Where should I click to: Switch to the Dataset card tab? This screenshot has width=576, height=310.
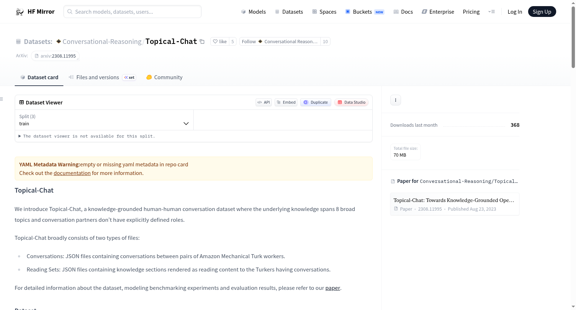click(39, 77)
